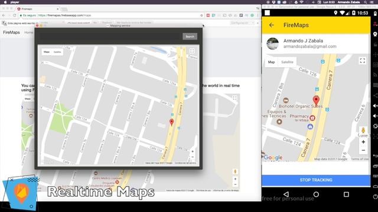Close the Firemaps browser tab
The image size is (378, 212).
coord(58,9)
